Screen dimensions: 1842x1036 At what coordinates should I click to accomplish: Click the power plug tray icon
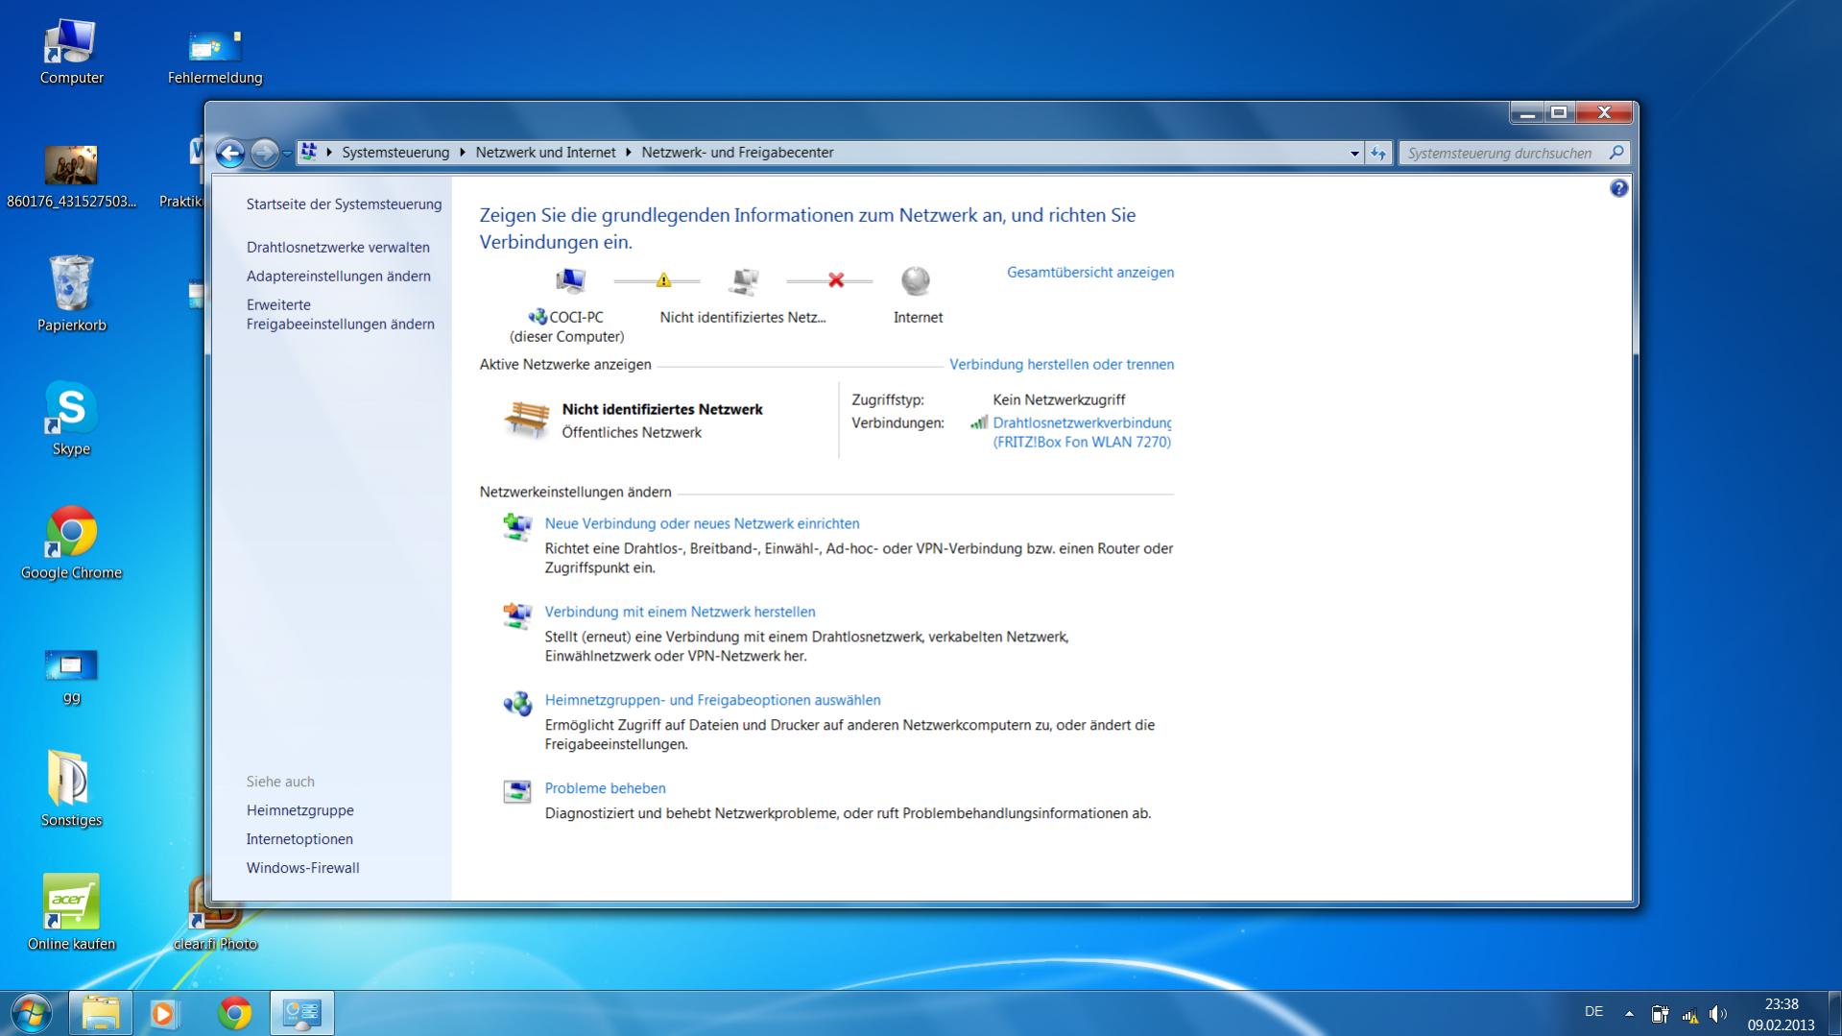1660,1014
